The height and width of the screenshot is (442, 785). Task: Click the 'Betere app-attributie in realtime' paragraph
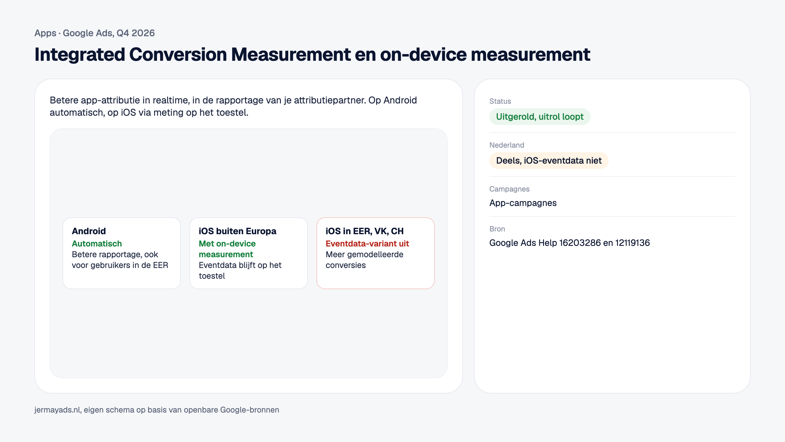pyautogui.click(x=233, y=106)
